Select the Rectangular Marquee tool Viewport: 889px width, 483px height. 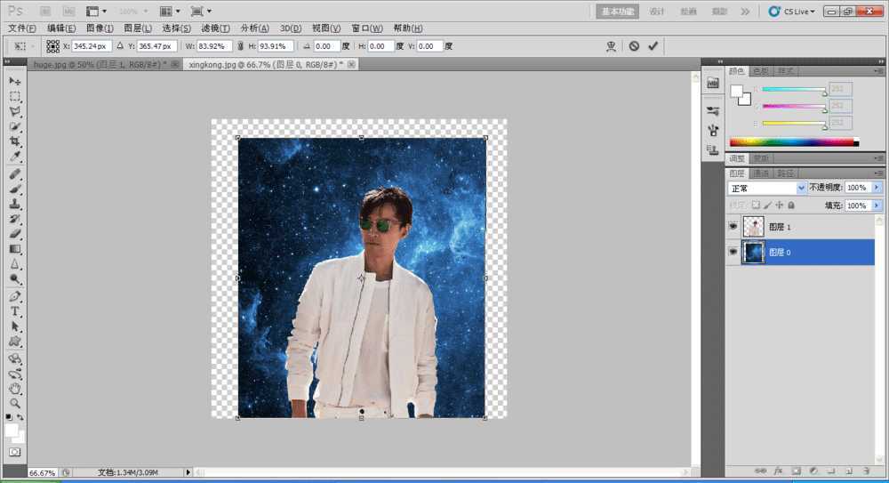click(15, 96)
